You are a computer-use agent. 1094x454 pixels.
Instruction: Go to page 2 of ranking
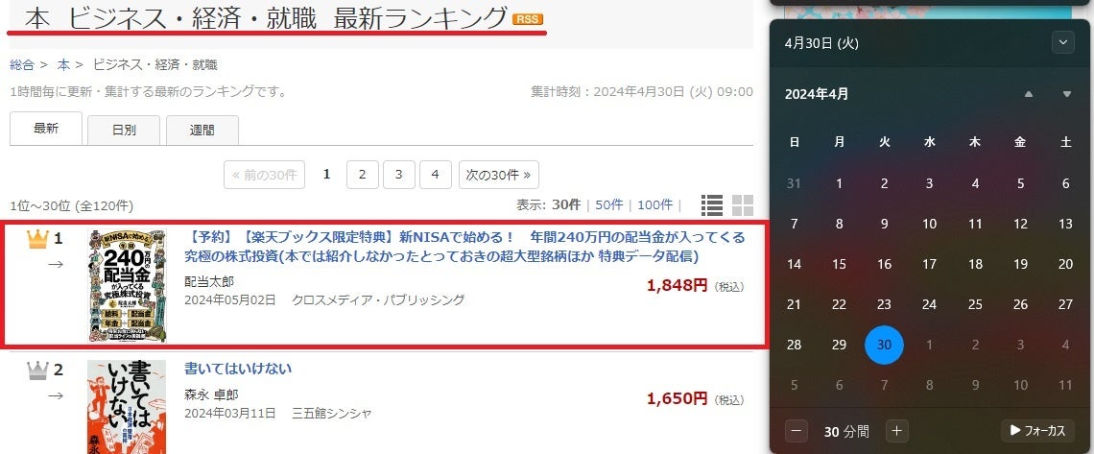click(x=362, y=175)
